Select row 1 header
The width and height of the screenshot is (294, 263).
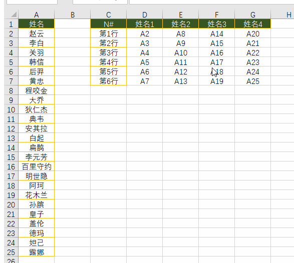(11, 24)
